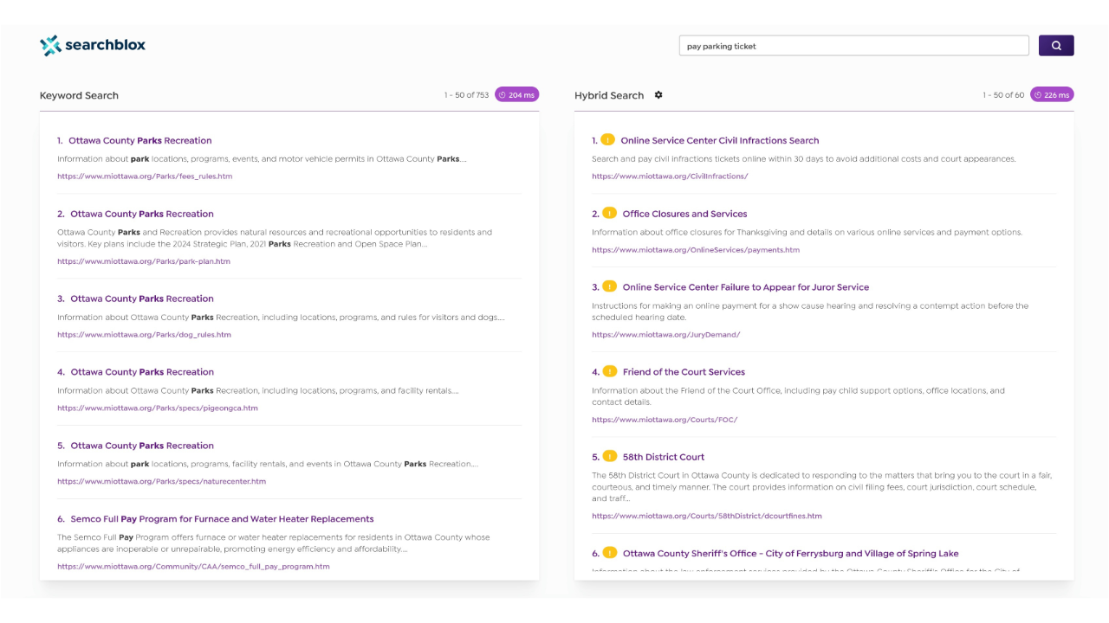Click the child support options description text
The width and height of the screenshot is (1109, 623).
tap(799, 396)
